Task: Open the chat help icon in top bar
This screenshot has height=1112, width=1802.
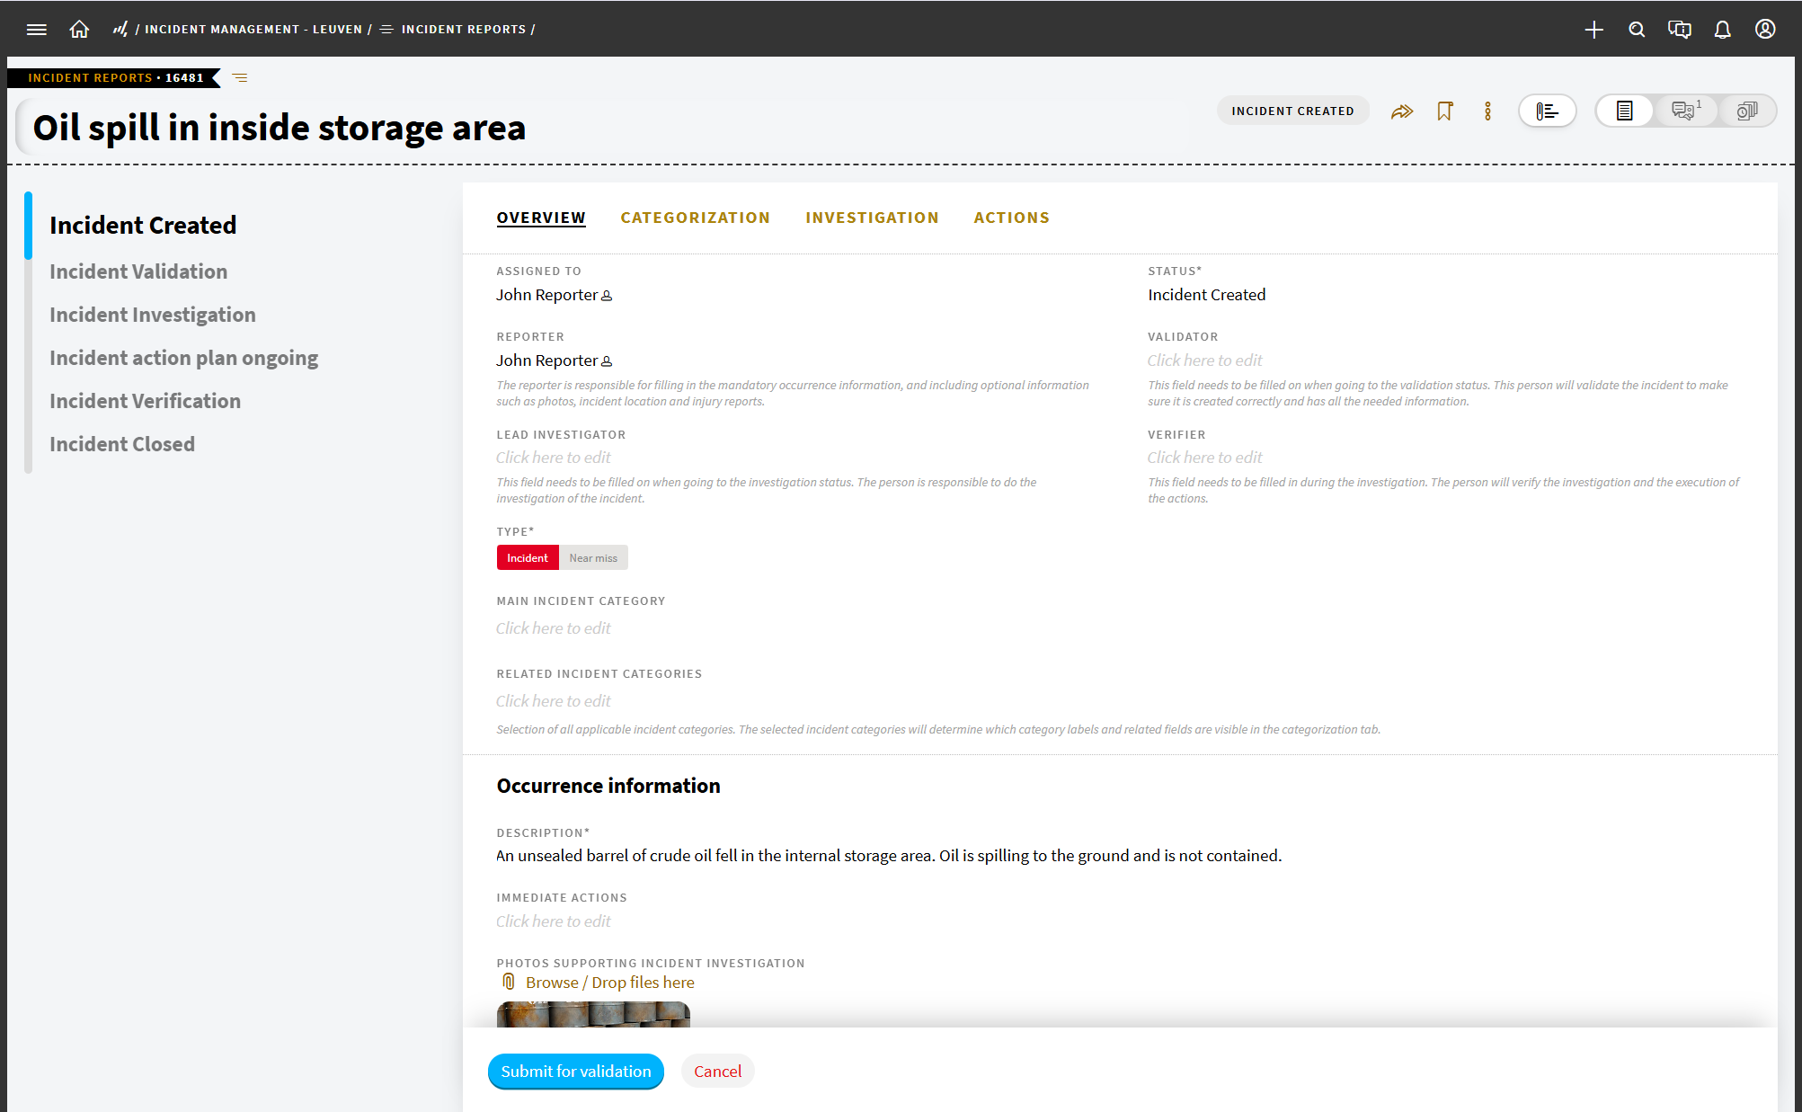Action: [1679, 30]
